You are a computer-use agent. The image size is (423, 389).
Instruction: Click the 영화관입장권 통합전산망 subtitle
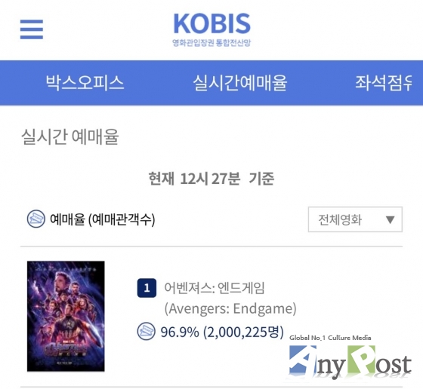(211, 42)
